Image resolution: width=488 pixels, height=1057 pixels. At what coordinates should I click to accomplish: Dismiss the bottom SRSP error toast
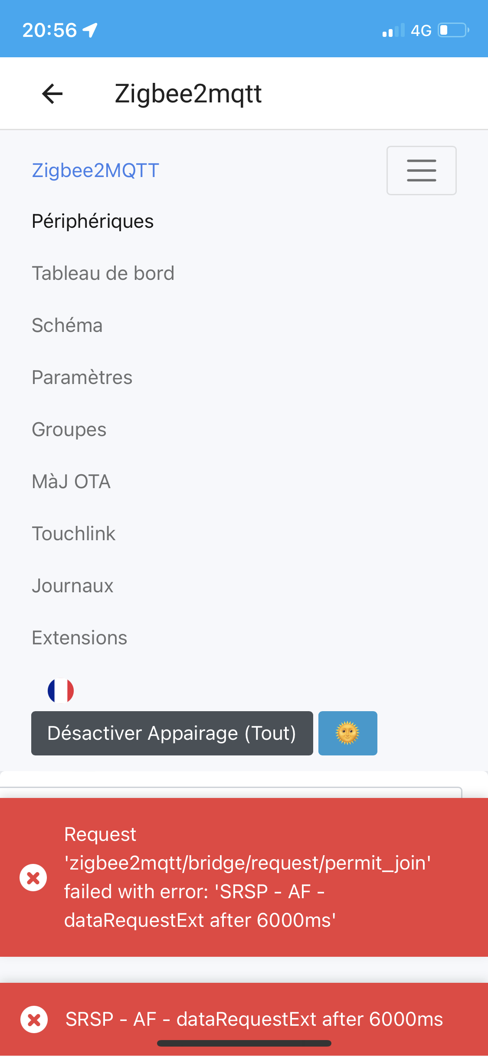click(x=34, y=1019)
